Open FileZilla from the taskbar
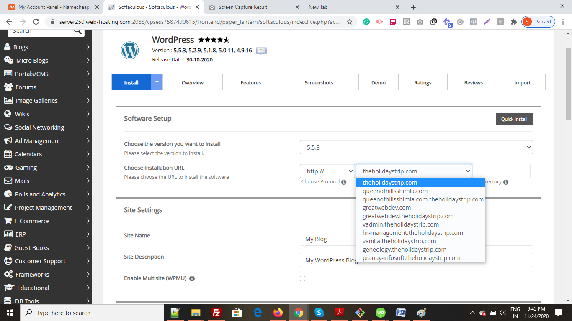This screenshot has height=321, width=572. [x=216, y=313]
